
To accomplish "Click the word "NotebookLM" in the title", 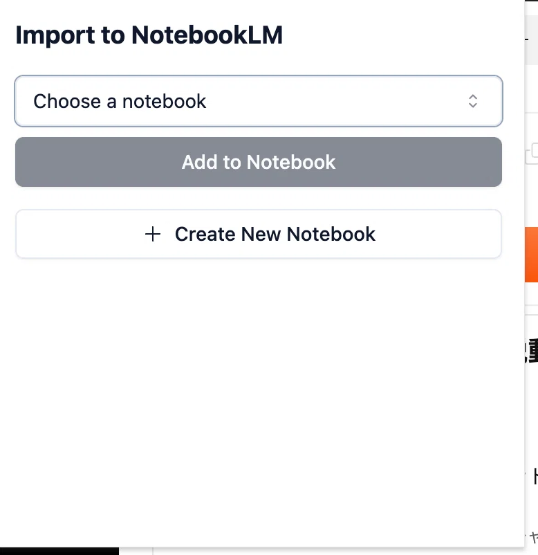I will coord(207,35).
